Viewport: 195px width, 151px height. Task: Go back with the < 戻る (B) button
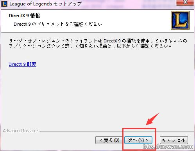pyautogui.click(x=109, y=140)
